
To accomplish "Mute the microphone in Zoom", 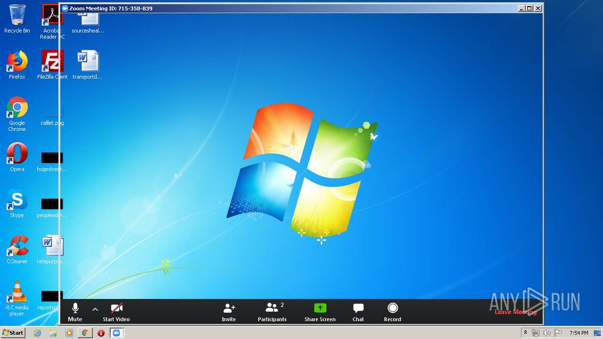I will point(75,312).
